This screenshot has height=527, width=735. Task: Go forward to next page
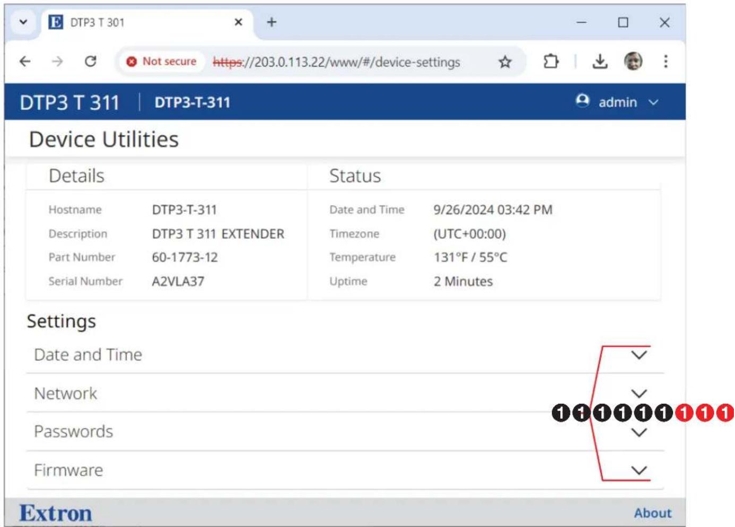57,62
